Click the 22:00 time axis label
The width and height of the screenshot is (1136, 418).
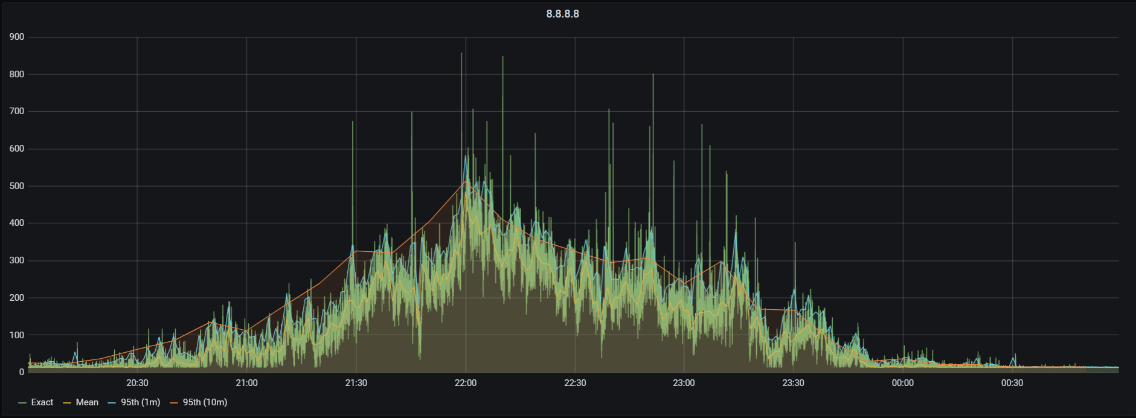click(x=465, y=383)
